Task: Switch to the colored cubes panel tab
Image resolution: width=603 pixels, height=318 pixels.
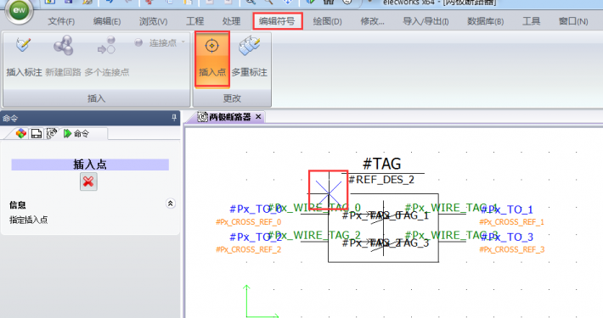Action: (21, 133)
